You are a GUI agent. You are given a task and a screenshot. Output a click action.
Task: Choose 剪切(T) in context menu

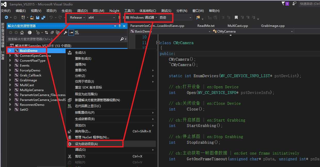111,156
